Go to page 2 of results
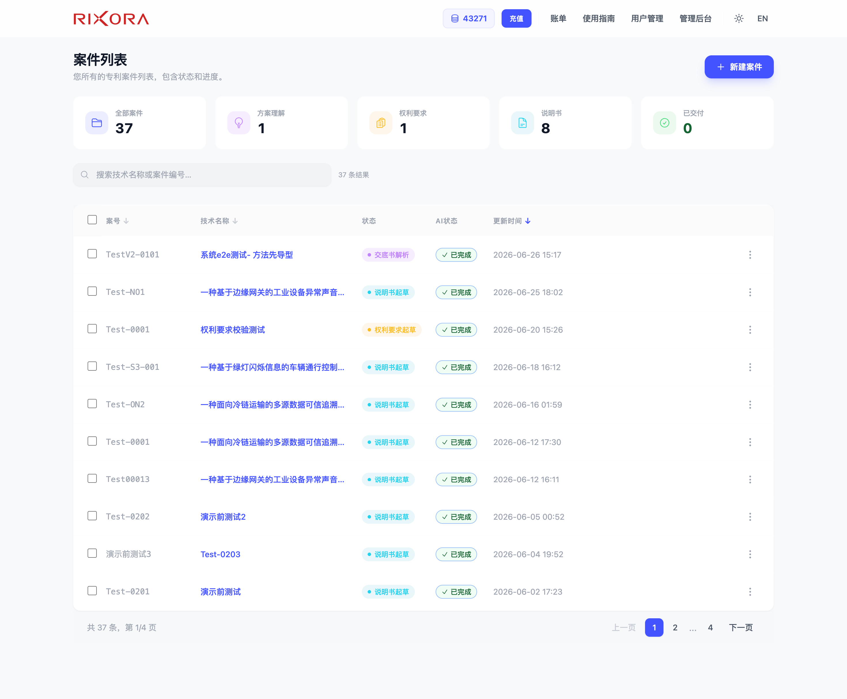This screenshot has height=699, width=847. [x=675, y=627]
